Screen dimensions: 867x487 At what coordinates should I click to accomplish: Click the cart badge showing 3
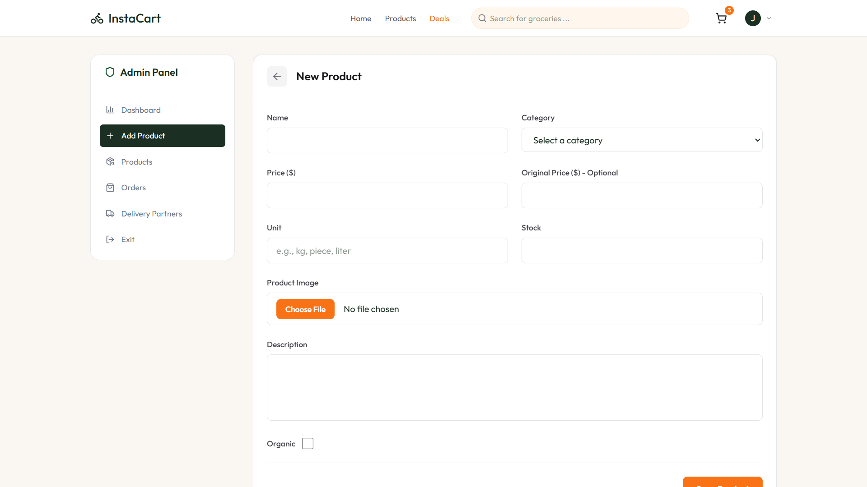(x=729, y=10)
